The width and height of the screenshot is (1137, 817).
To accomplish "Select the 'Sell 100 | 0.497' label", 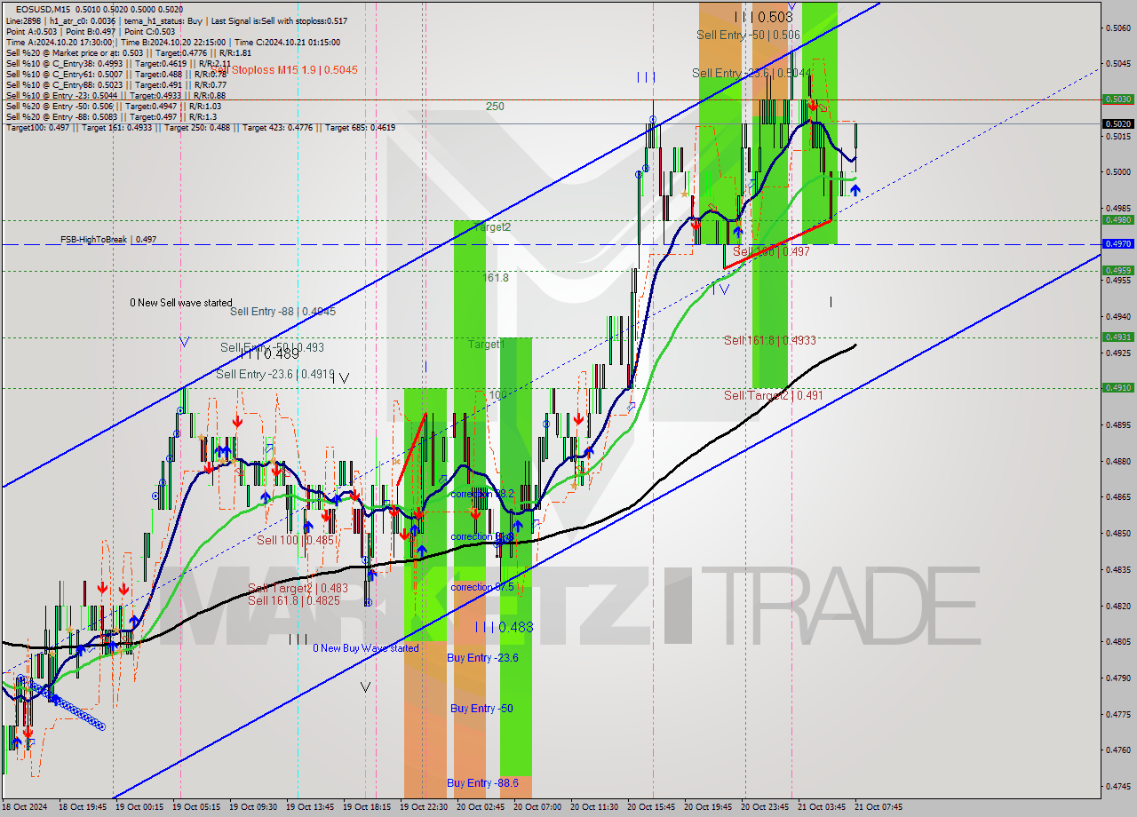I will 771,252.
